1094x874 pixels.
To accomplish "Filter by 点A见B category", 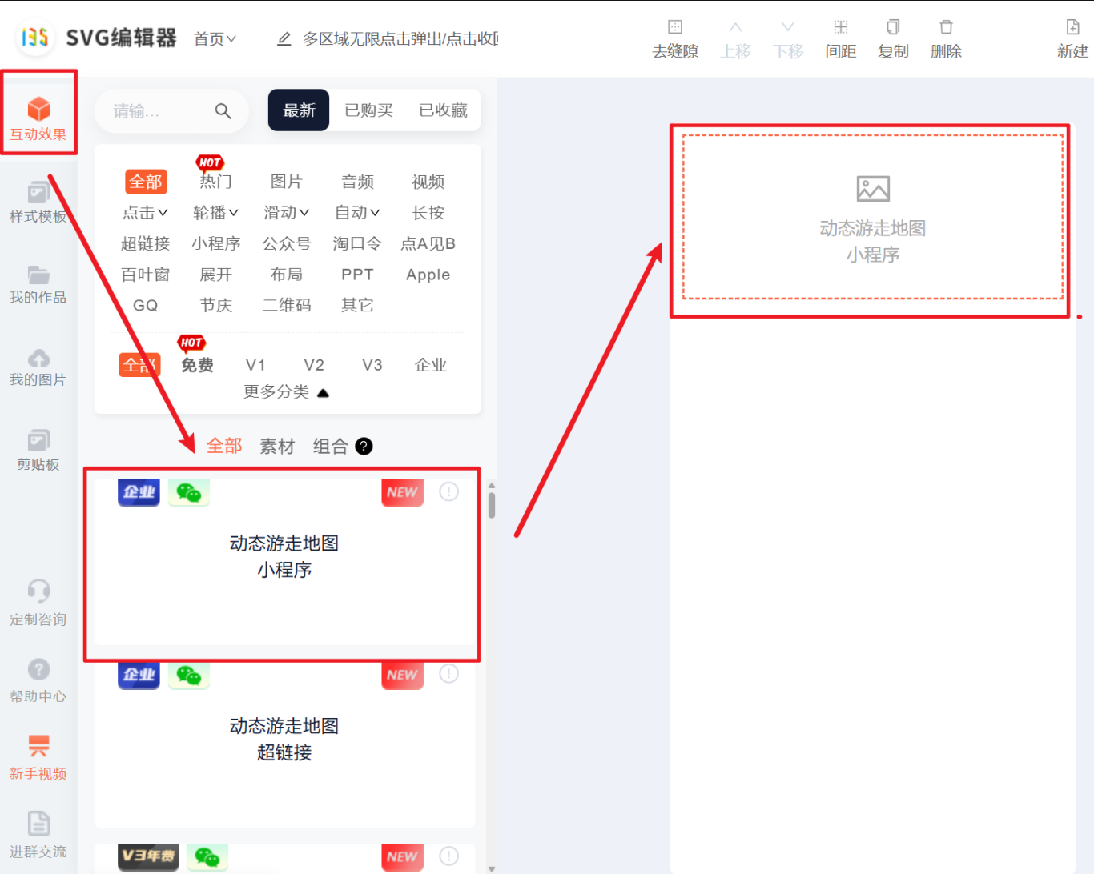I will coord(428,243).
